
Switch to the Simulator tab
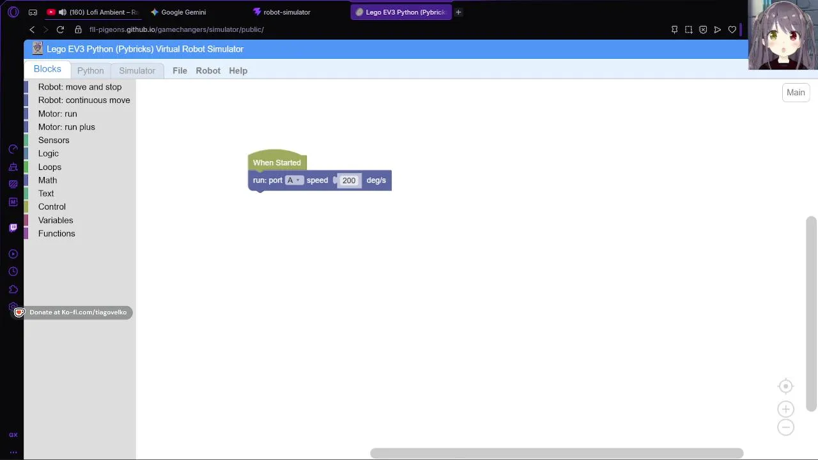click(x=137, y=71)
